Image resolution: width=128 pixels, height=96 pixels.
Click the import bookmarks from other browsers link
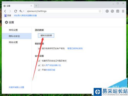(x=25, y=16)
